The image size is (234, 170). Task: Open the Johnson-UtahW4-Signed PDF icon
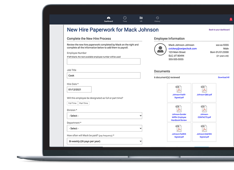[204, 128]
